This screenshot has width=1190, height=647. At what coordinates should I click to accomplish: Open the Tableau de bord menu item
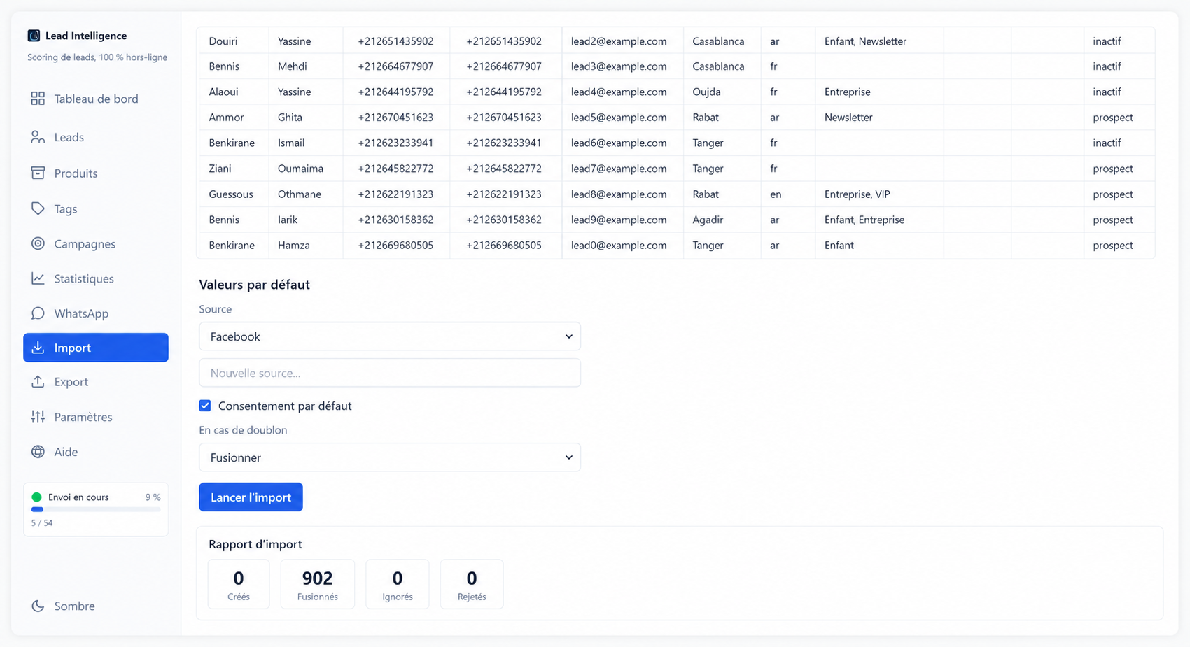[x=96, y=99]
